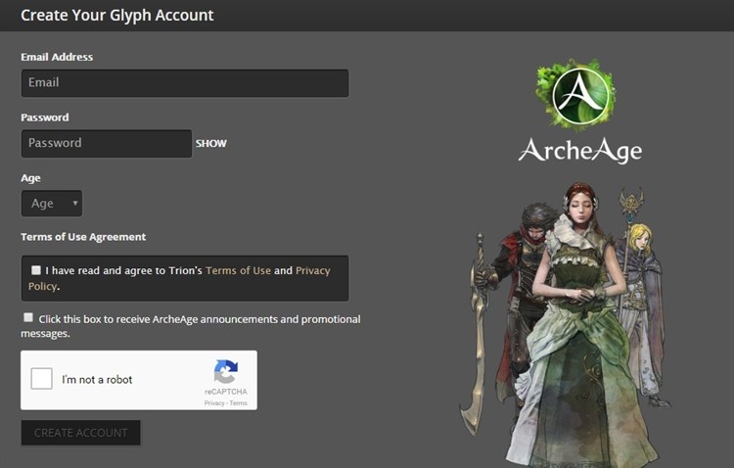Click the Email address input field
This screenshot has height=468, width=734.
click(185, 83)
